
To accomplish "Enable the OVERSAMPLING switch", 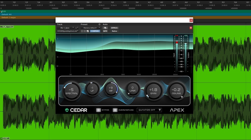I will pyautogui.click(x=115, y=110).
